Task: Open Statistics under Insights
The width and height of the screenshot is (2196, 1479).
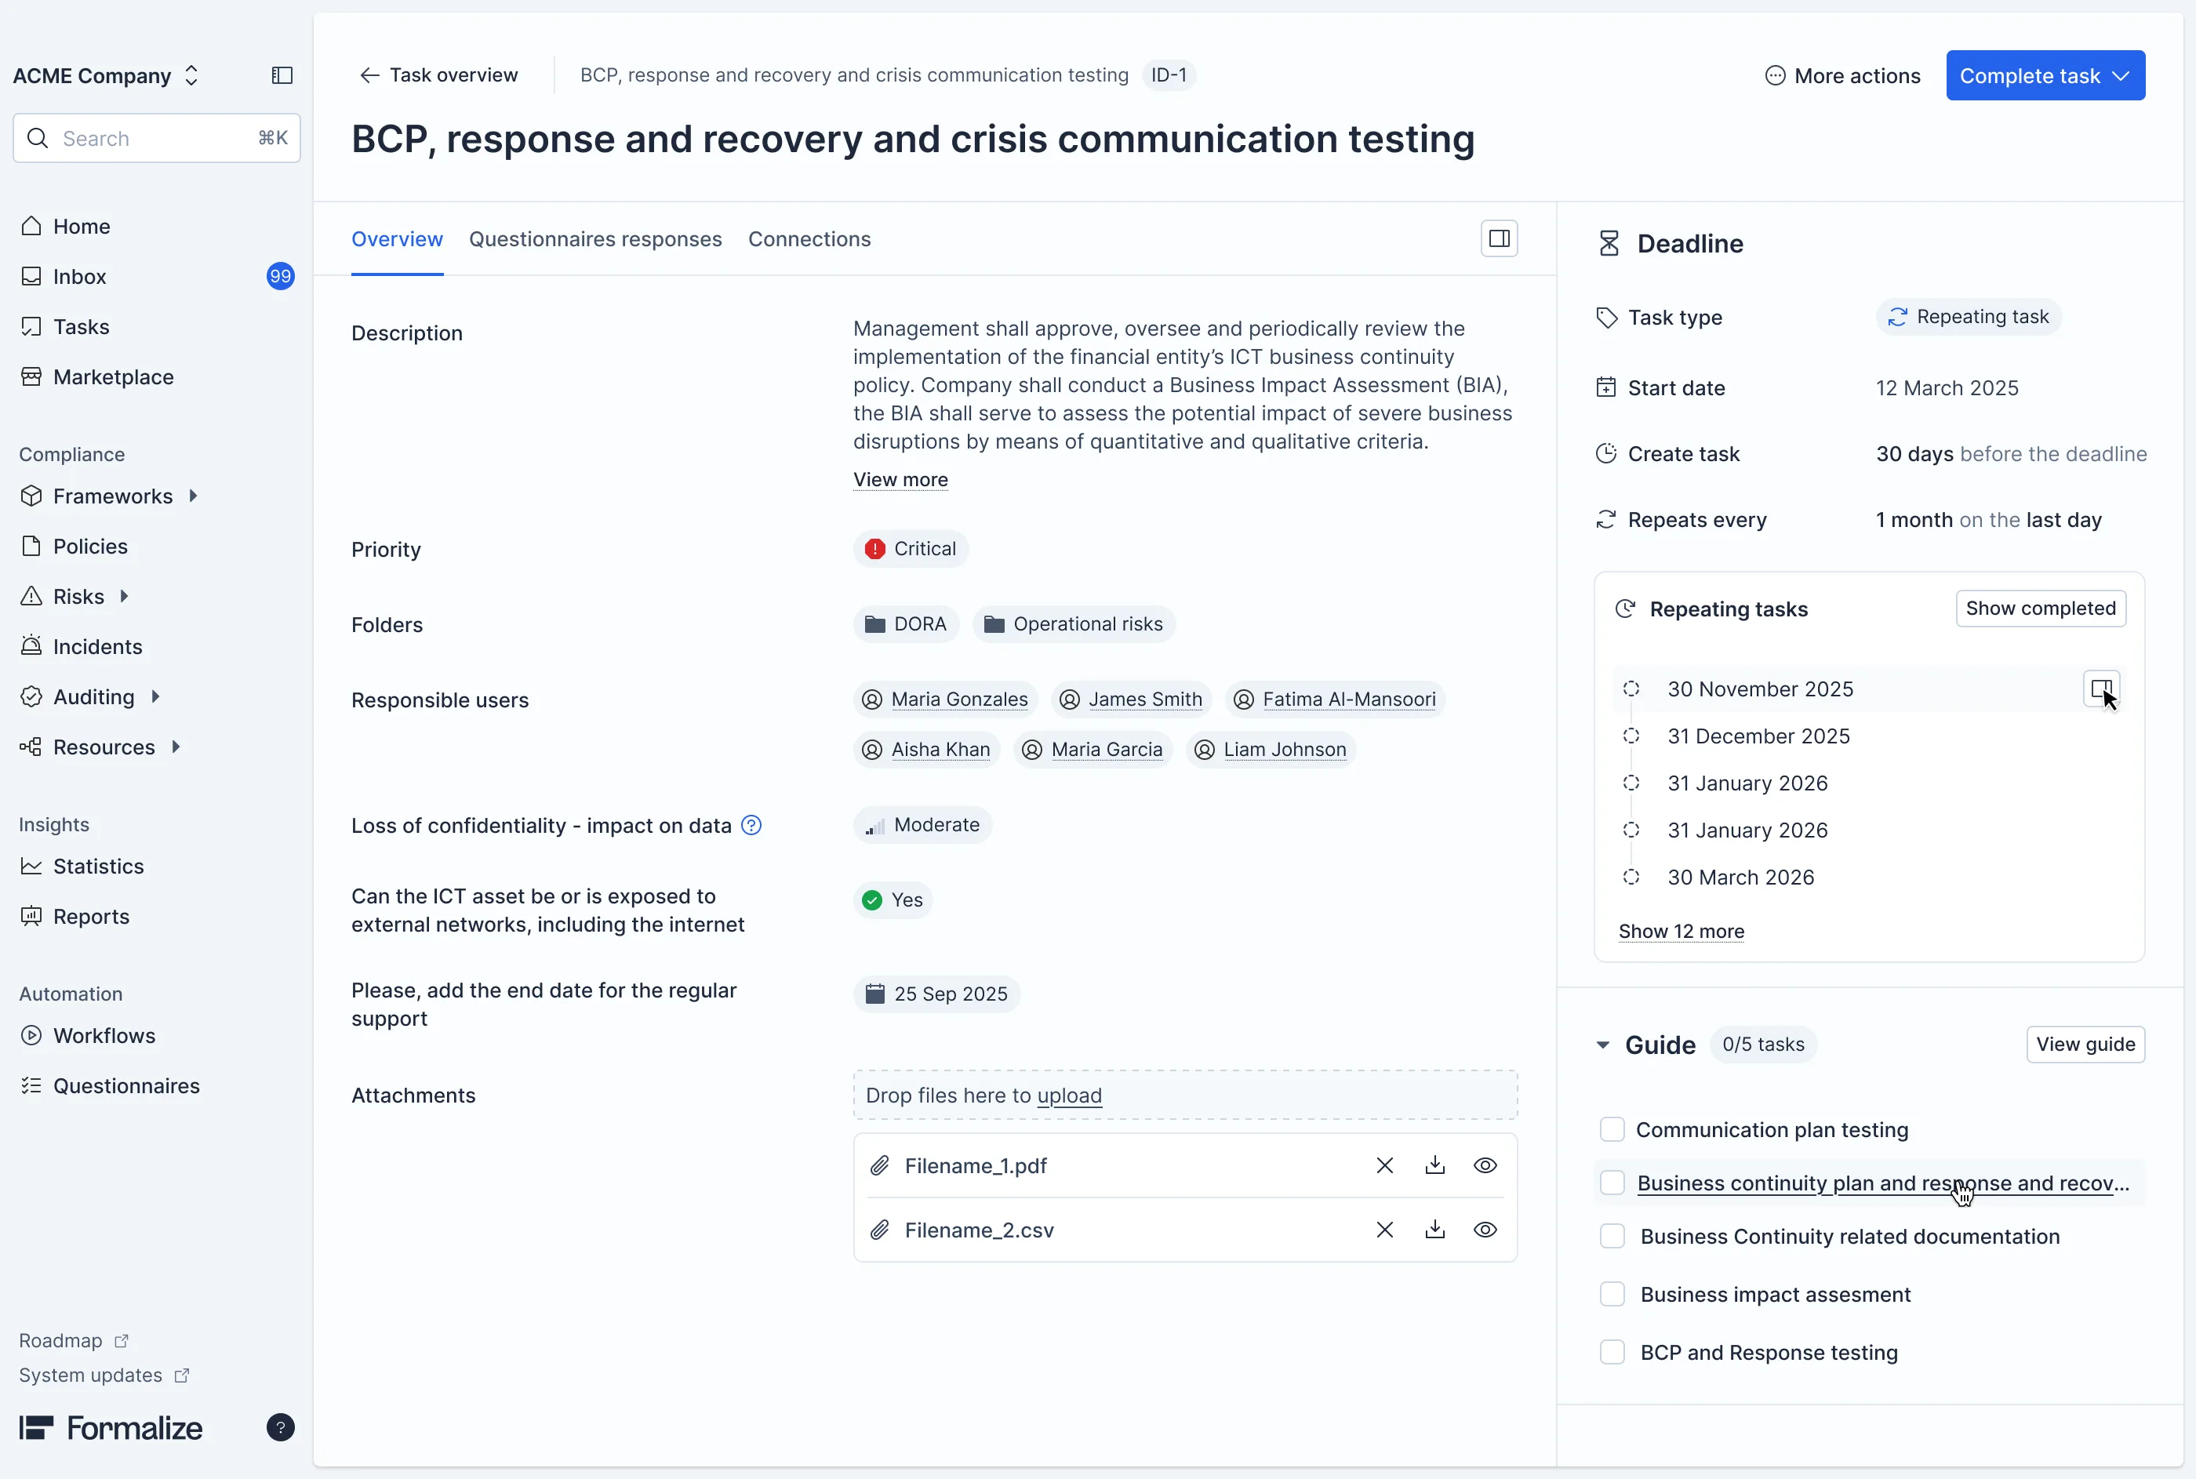Action: pos(98,866)
